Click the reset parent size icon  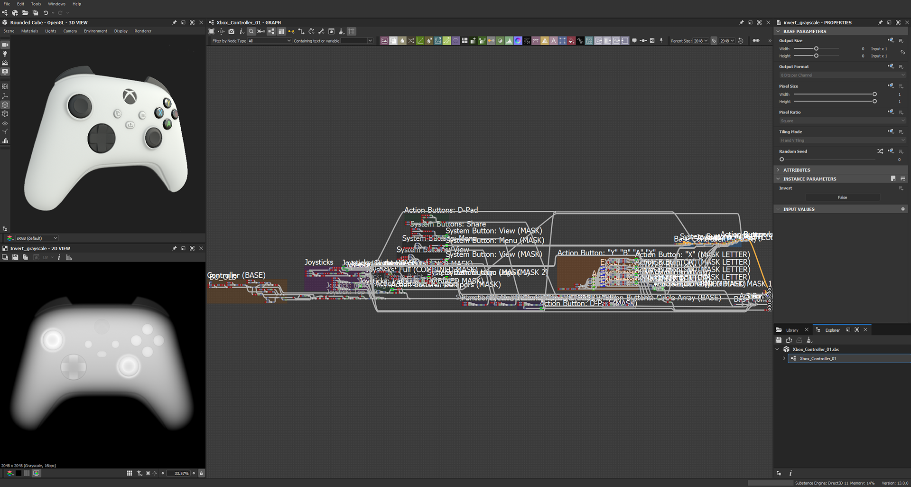point(741,41)
